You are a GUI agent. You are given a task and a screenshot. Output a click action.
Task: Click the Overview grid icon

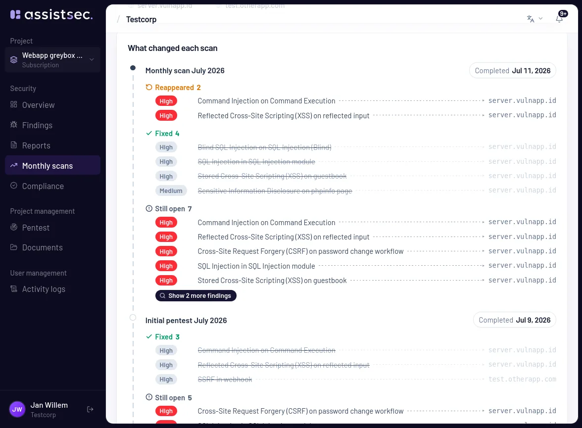(x=14, y=104)
